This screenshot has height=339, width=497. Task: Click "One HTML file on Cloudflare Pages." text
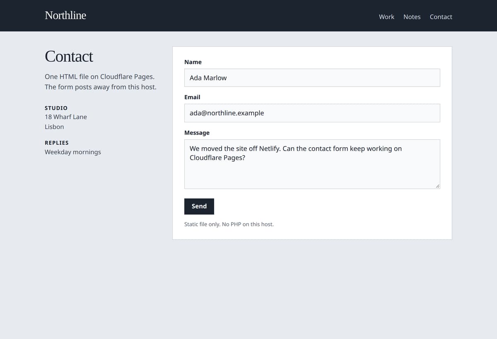click(99, 77)
